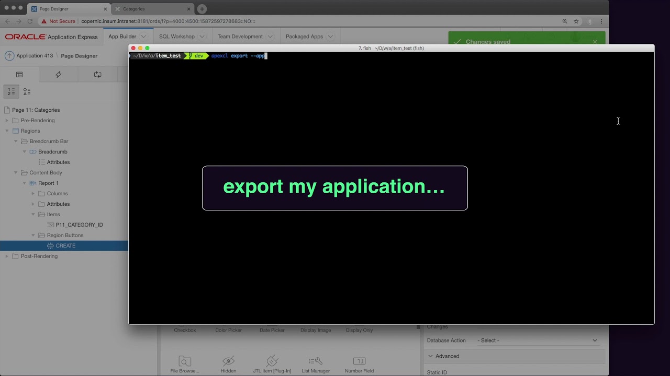Pick the File Browse item icon
This screenshot has height=376, width=670.
click(x=185, y=361)
